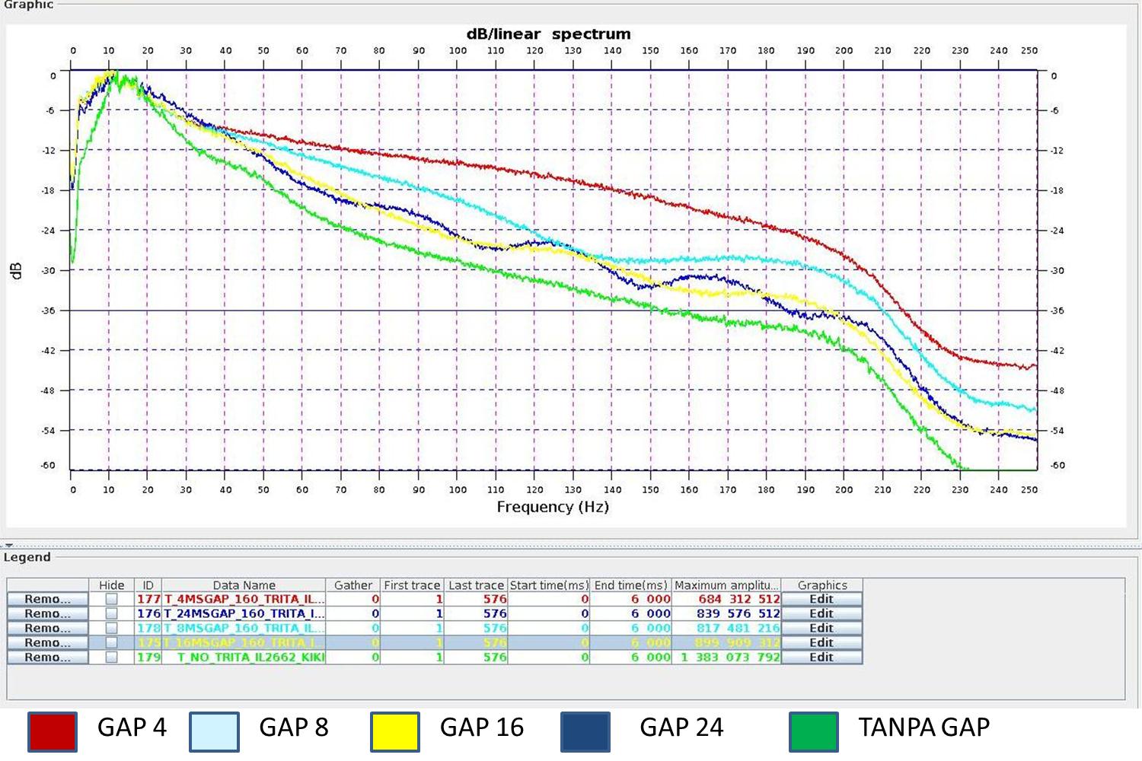
Task: Hide the T_4MSGAP_160_TRITA dataset
Action: (x=111, y=599)
